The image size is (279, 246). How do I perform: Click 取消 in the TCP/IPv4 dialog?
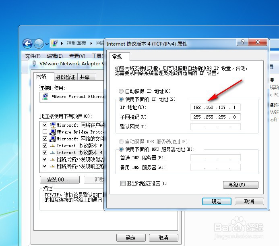(x=249, y=201)
